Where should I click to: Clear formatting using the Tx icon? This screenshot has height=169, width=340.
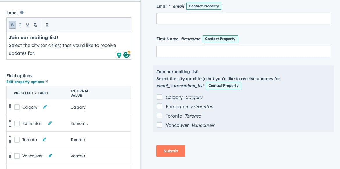pyautogui.click(x=35, y=25)
